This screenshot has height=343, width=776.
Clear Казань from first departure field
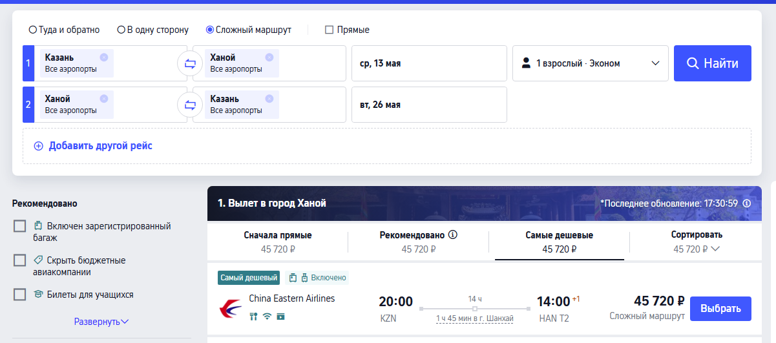[x=104, y=57]
